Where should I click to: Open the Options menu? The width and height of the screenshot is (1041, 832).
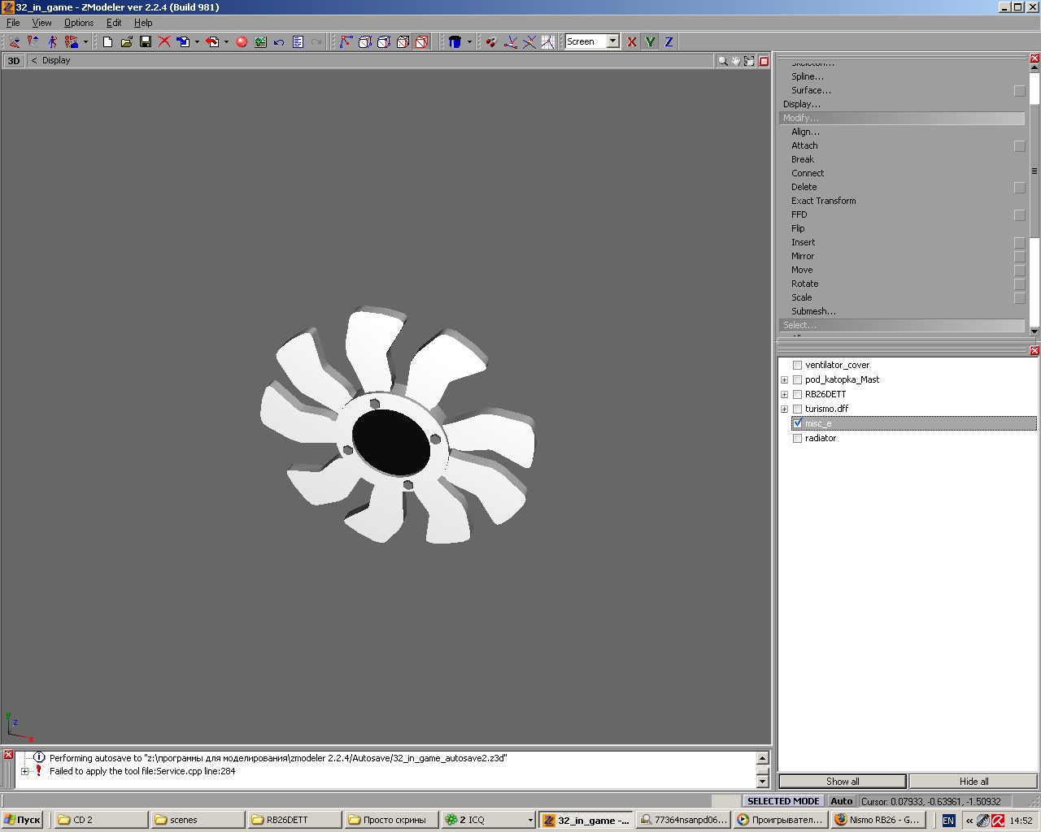[x=79, y=23]
